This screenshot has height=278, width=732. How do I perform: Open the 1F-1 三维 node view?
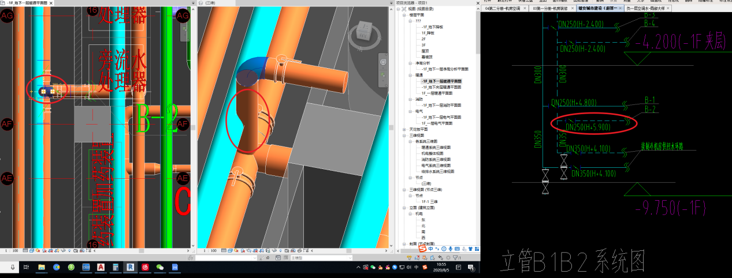tap(430, 201)
